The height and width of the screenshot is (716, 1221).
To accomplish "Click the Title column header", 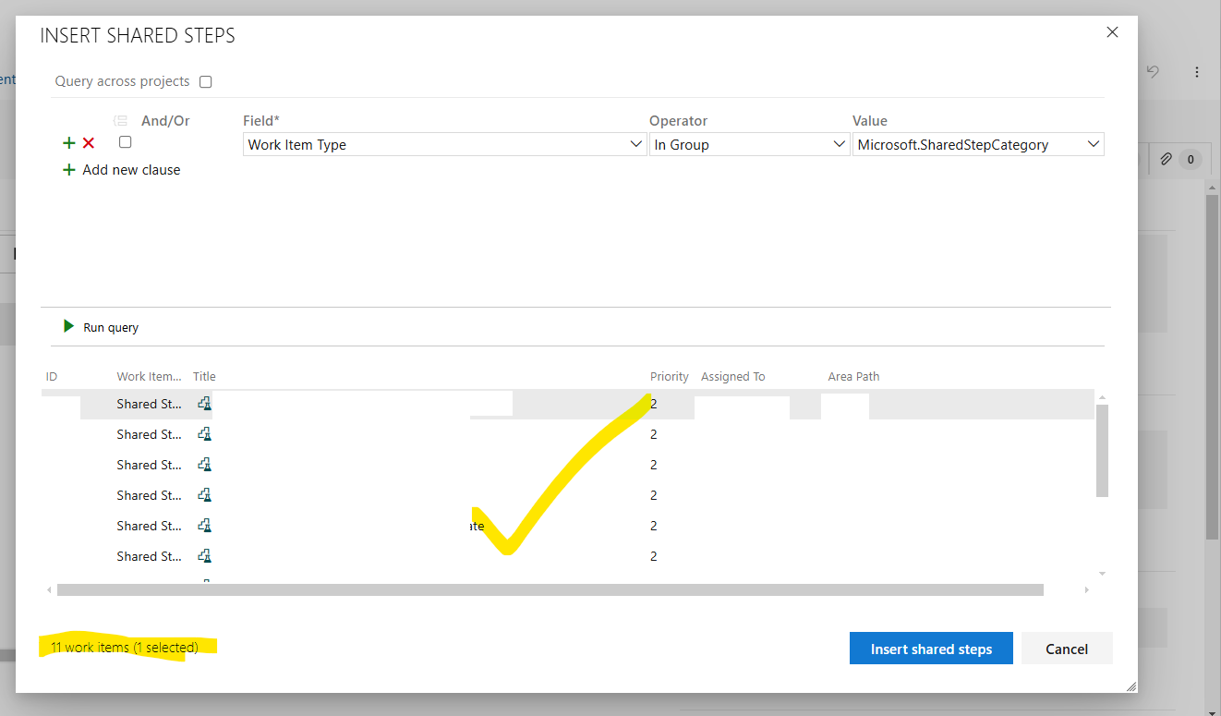I will [x=204, y=376].
